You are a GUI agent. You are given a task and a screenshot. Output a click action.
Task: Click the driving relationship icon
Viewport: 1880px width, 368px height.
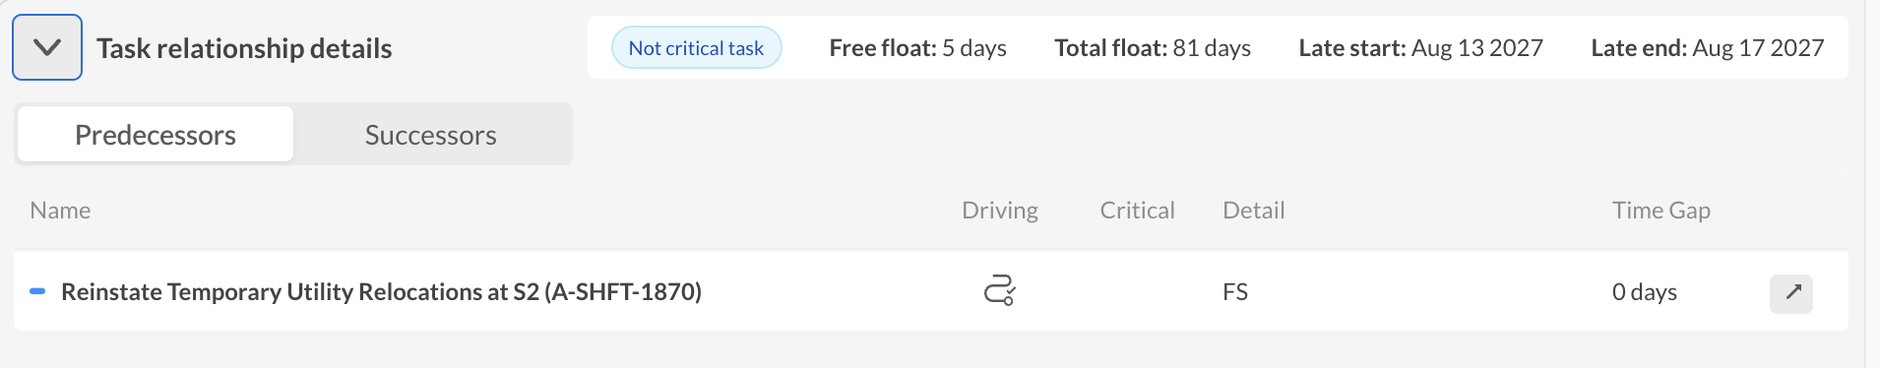[x=999, y=291]
